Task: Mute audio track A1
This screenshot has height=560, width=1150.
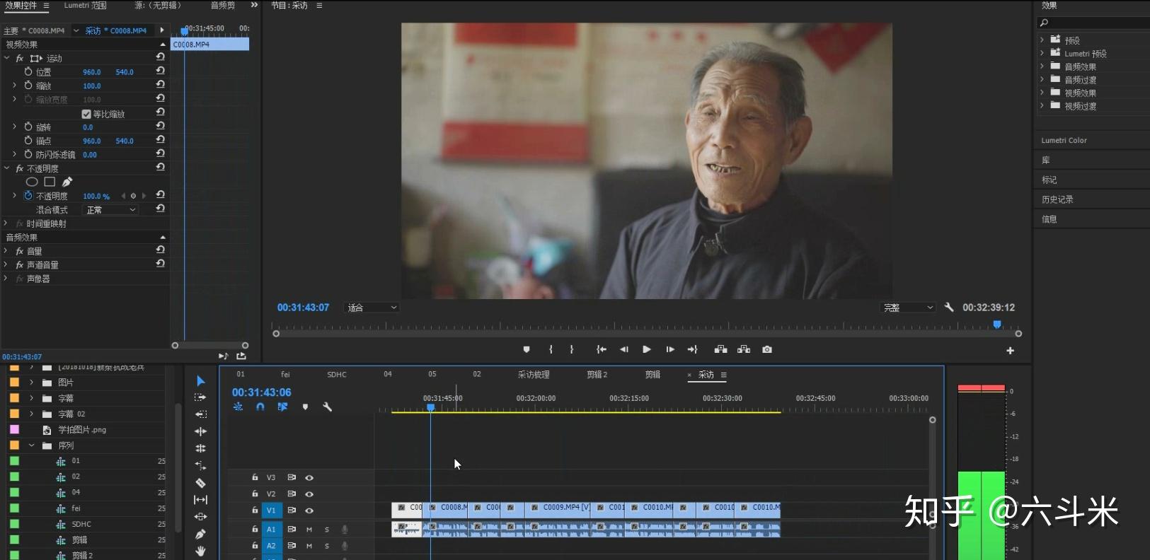Action: click(309, 529)
